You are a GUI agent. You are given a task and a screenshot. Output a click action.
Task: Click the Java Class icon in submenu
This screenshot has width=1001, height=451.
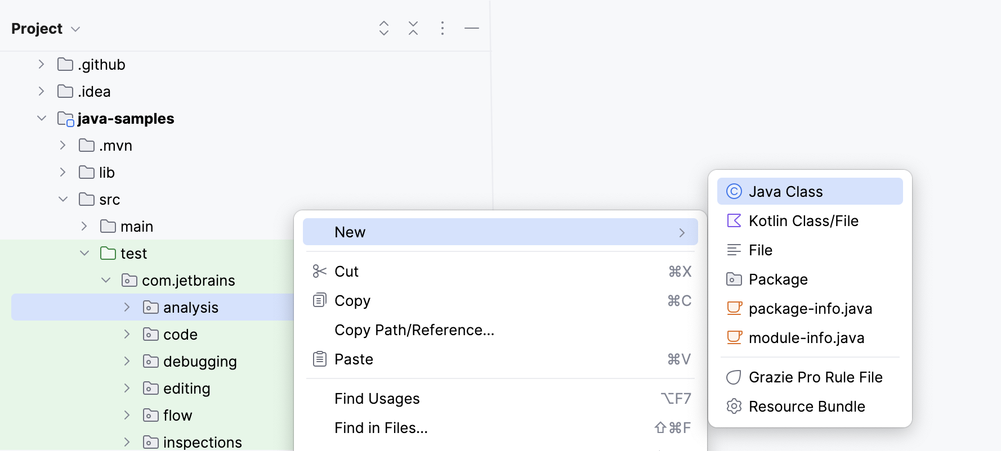pyautogui.click(x=734, y=192)
